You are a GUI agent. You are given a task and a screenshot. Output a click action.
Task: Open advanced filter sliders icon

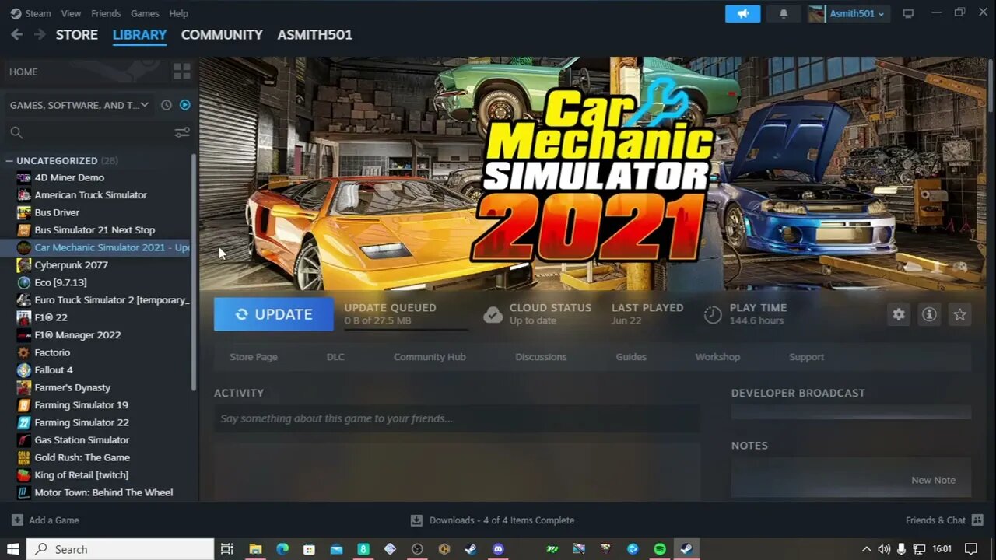[182, 133]
